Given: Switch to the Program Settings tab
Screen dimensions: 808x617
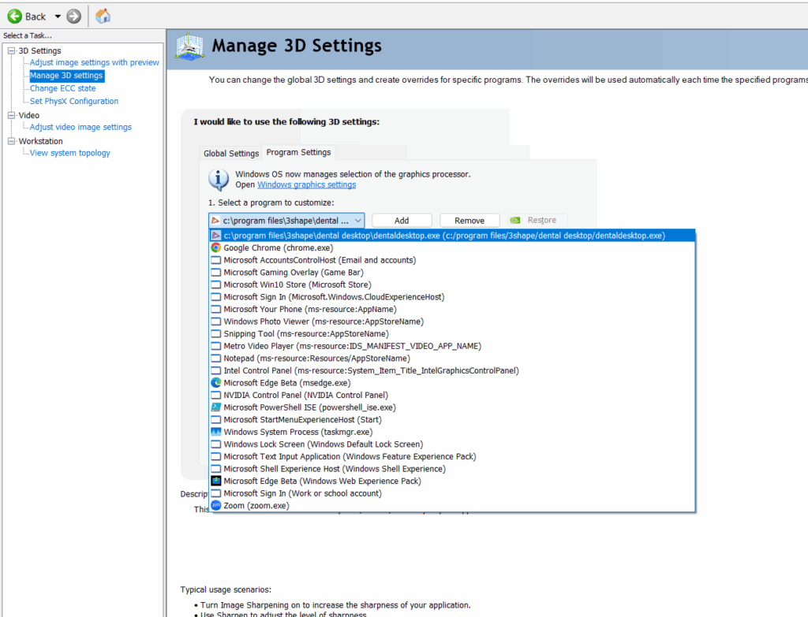Looking at the screenshot, I should point(298,152).
